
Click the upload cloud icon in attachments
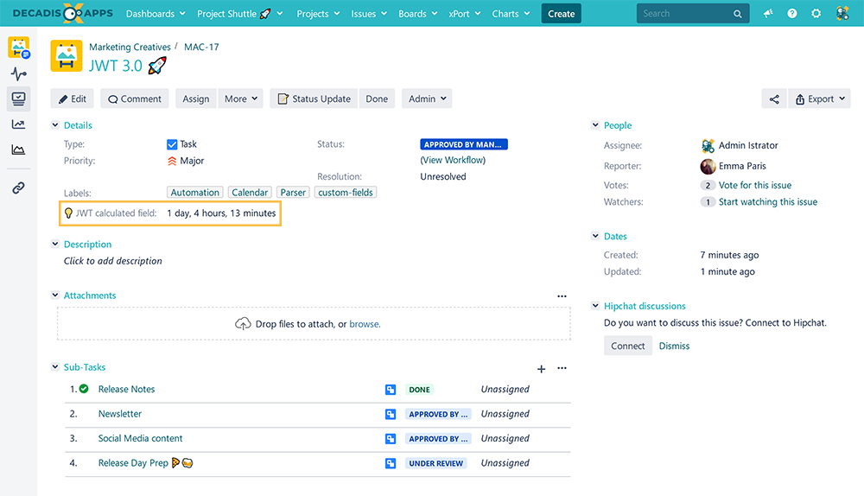pos(243,324)
